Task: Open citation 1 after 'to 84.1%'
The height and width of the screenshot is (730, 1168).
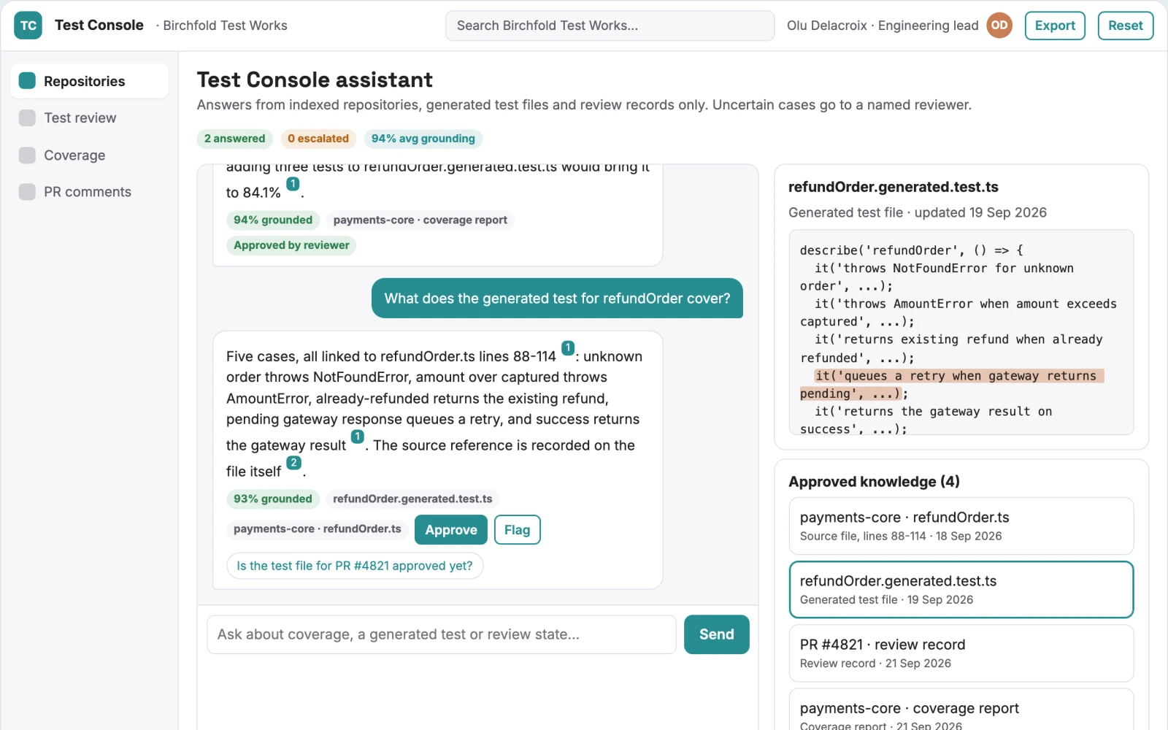Action: tap(293, 184)
